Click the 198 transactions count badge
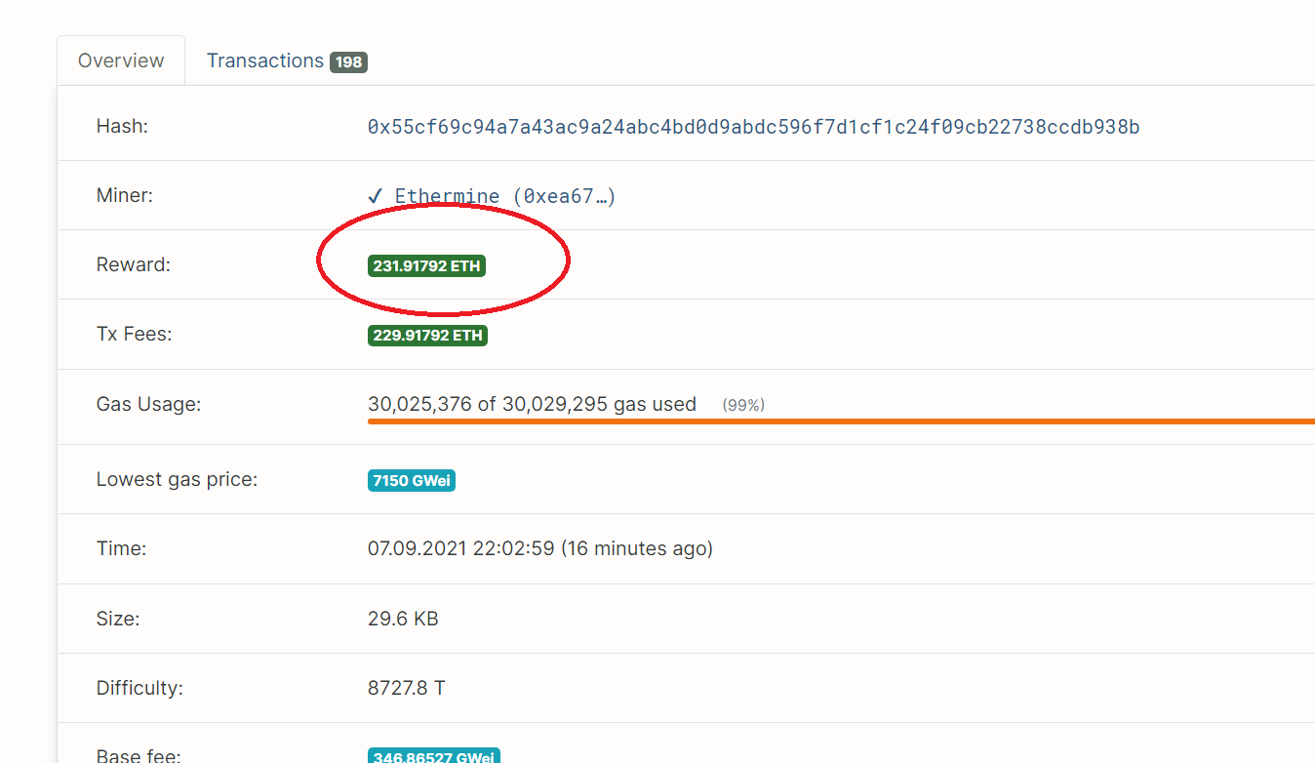Image resolution: width=1315 pixels, height=763 pixels. click(x=348, y=62)
